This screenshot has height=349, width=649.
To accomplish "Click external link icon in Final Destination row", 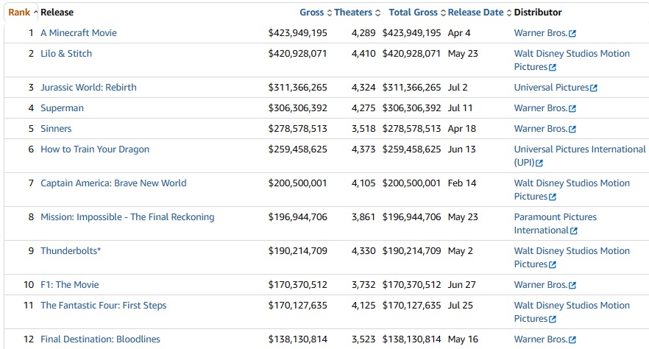I will point(572,340).
